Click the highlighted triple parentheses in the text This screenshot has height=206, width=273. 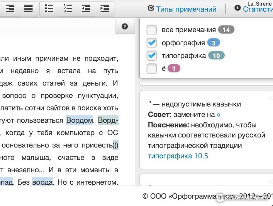click(x=115, y=146)
